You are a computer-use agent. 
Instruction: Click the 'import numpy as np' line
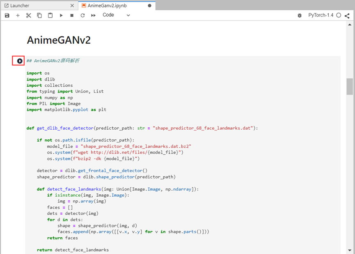click(x=50, y=98)
